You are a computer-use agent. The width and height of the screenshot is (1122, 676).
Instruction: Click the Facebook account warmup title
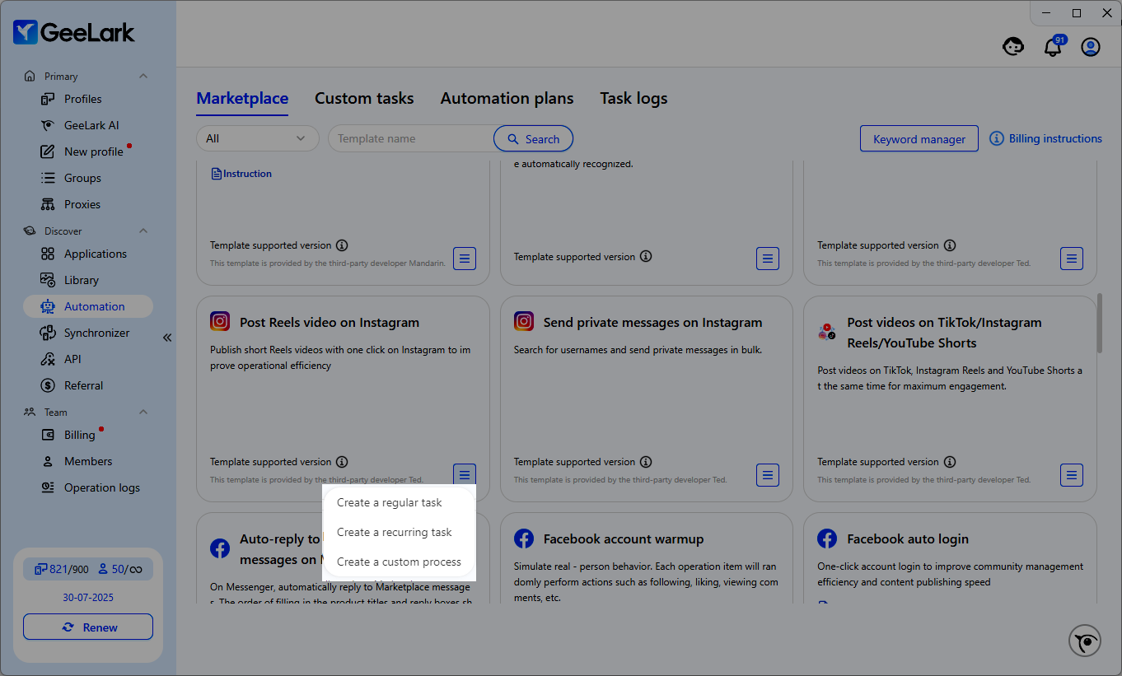pos(624,539)
